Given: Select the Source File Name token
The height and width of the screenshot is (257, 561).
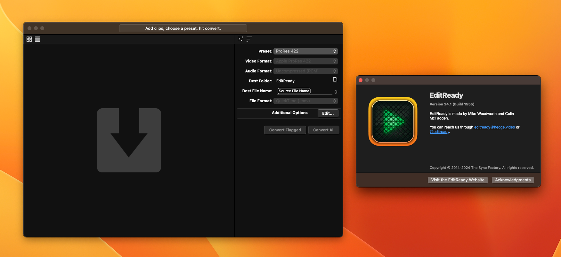Looking at the screenshot, I should 294,91.
